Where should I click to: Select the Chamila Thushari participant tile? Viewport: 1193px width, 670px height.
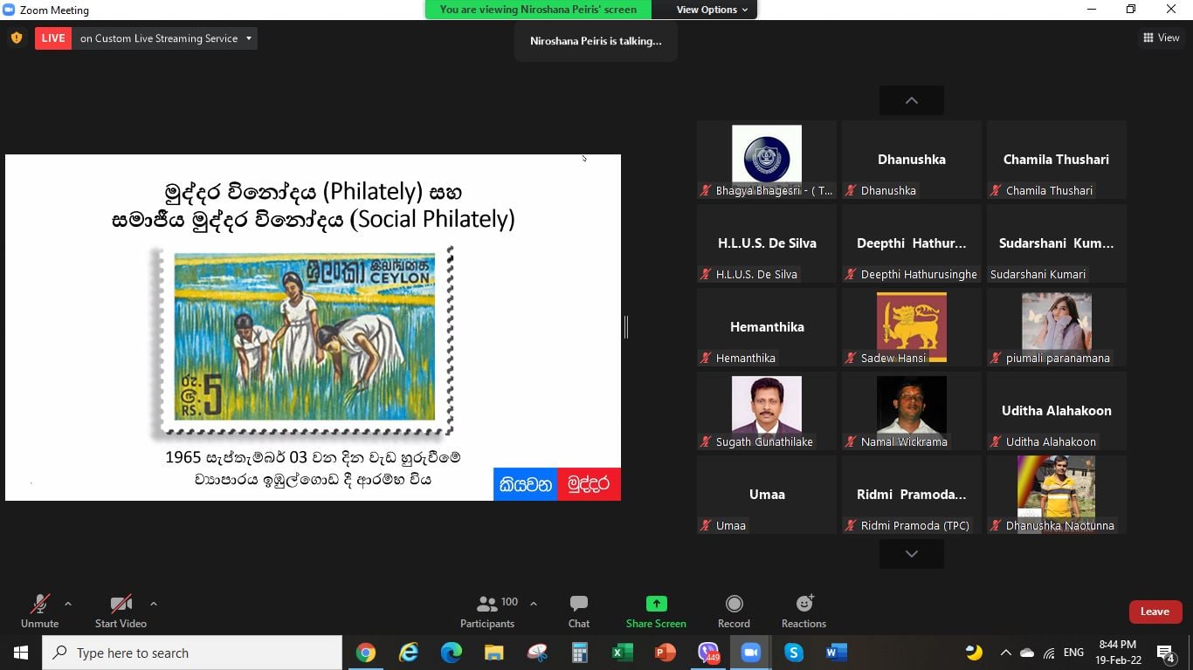(x=1057, y=160)
